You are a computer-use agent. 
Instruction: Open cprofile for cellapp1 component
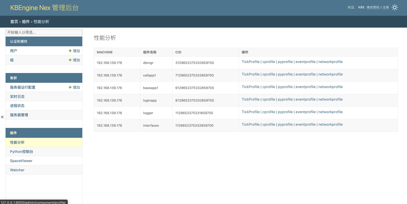pyautogui.click(x=269, y=74)
